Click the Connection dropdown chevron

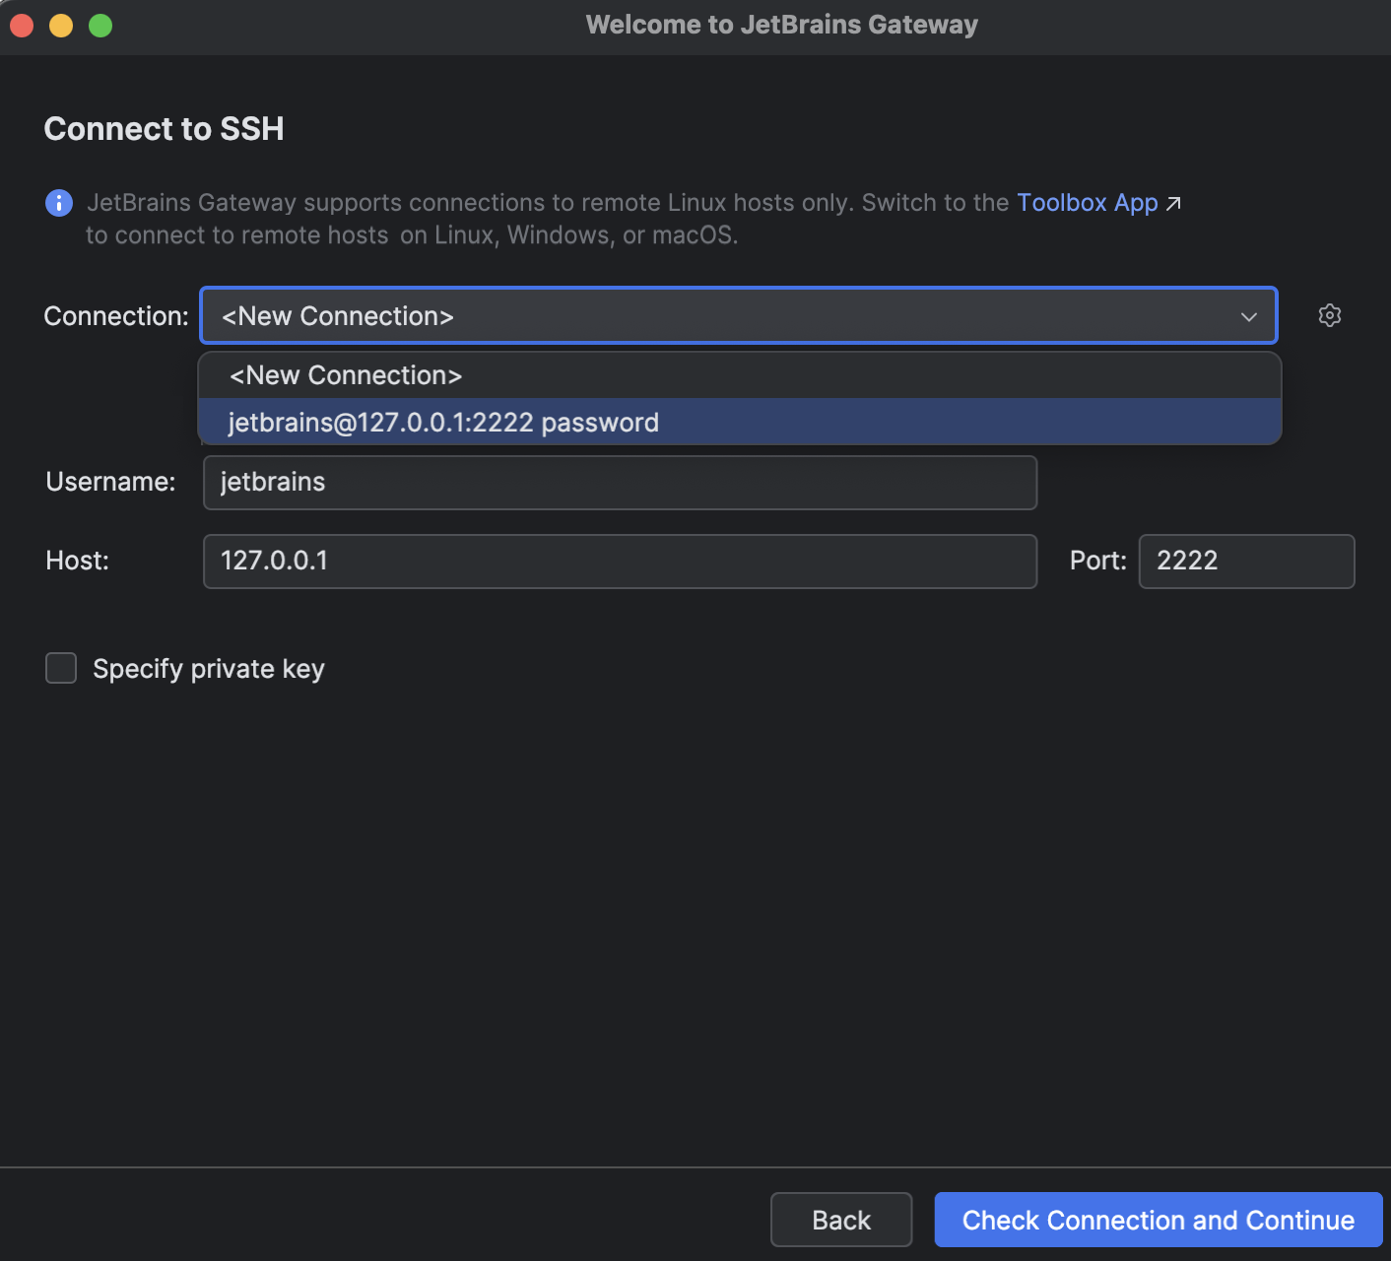pos(1247,316)
